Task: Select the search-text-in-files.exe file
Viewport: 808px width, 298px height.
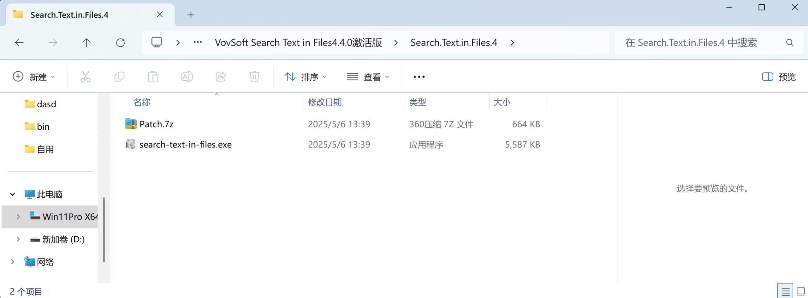Action: 185,145
